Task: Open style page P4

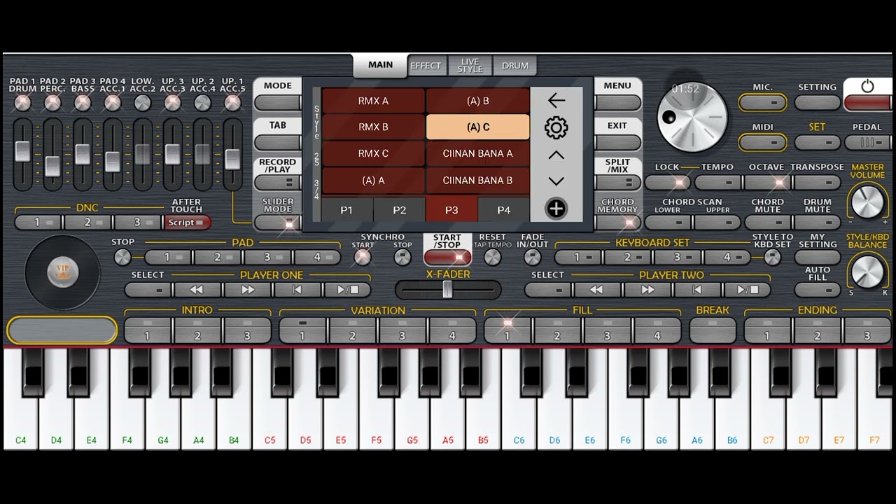Action: (x=504, y=210)
